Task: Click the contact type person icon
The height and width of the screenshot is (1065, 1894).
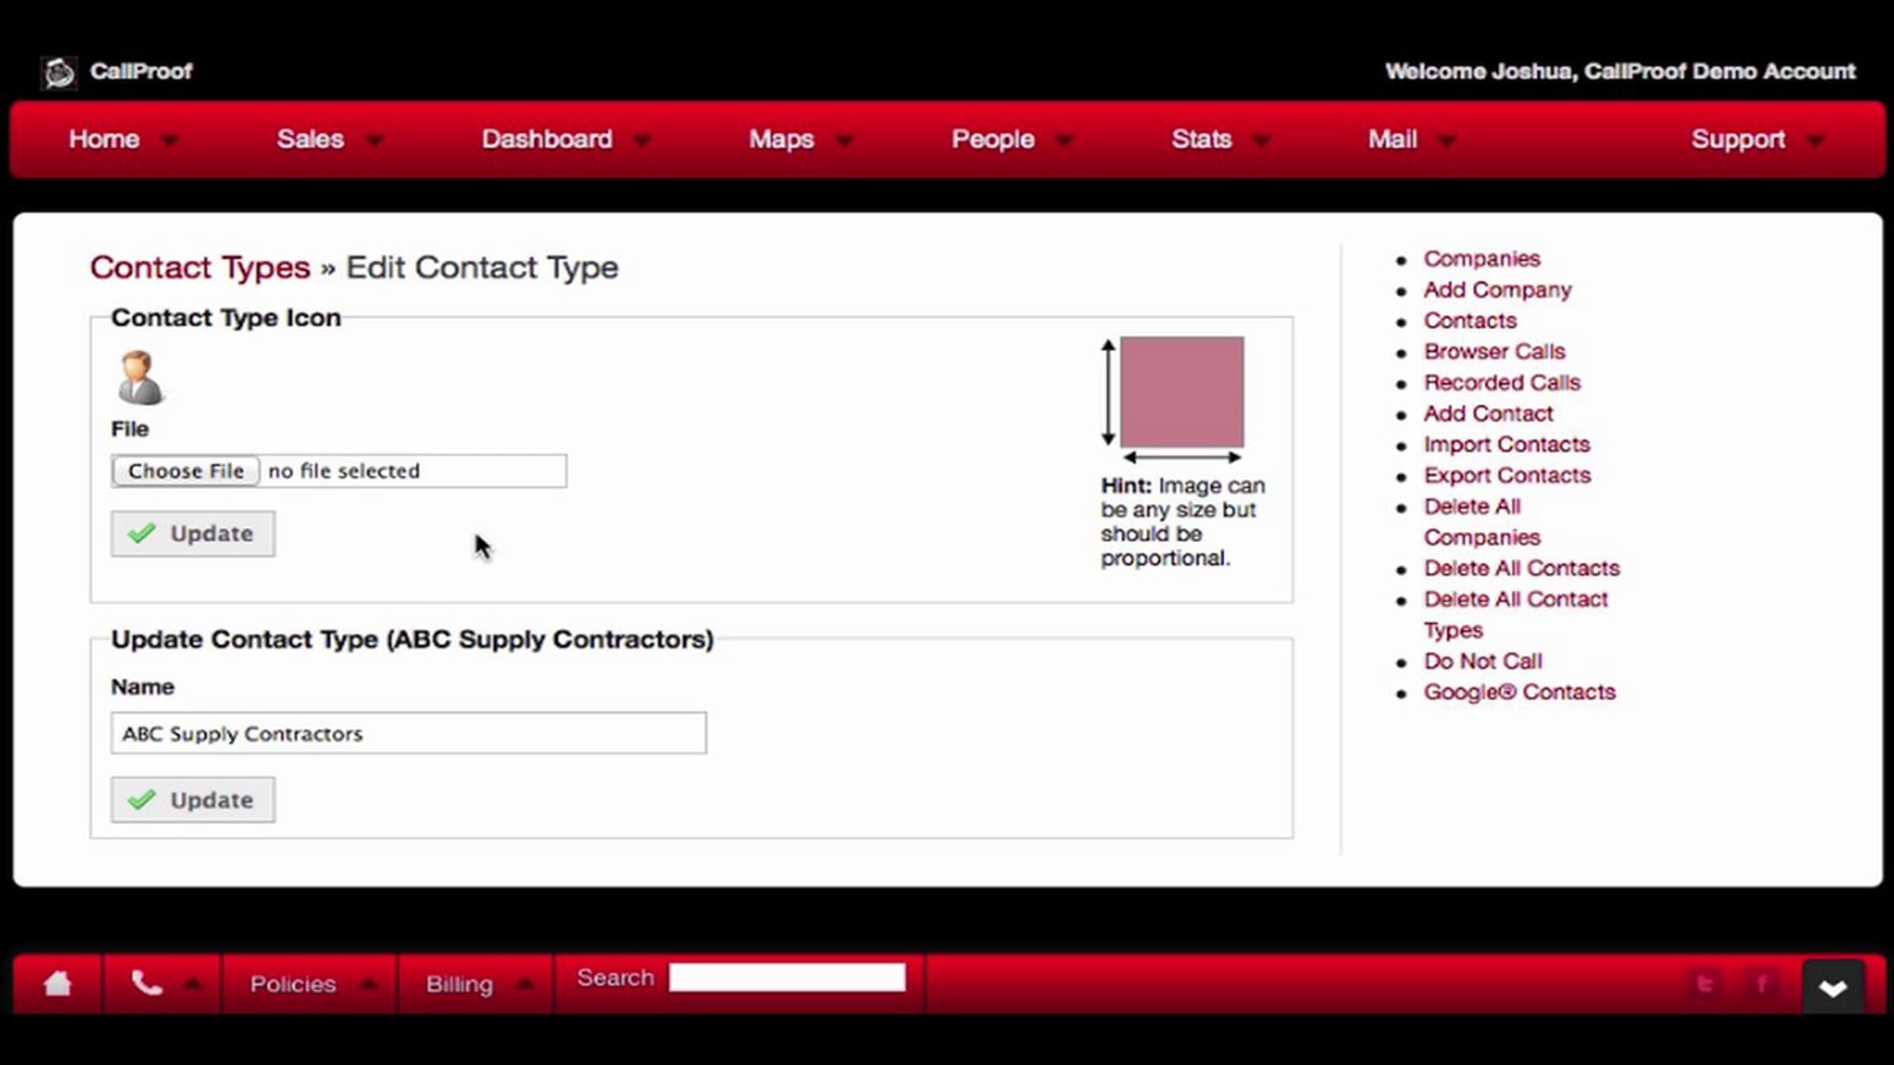Action: (x=140, y=378)
